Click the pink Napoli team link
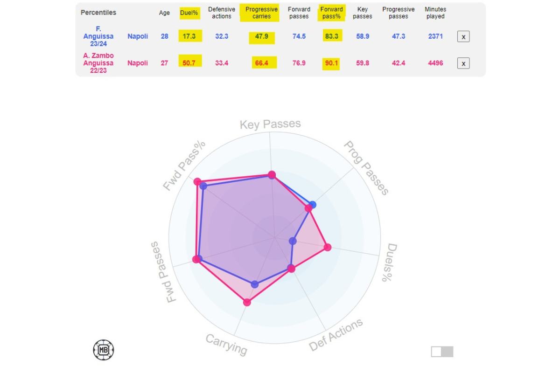 138,63
